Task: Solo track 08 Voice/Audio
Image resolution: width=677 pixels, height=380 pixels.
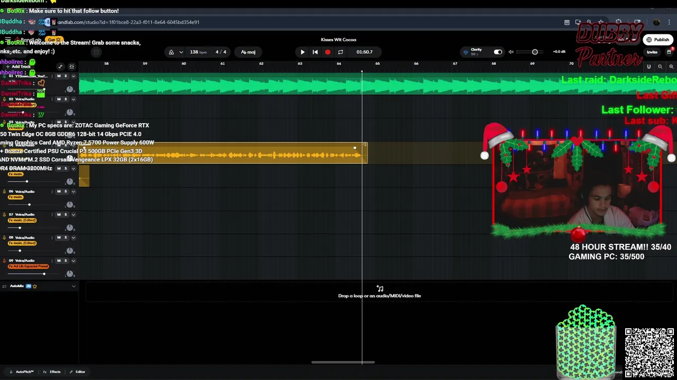Action: [66, 237]
